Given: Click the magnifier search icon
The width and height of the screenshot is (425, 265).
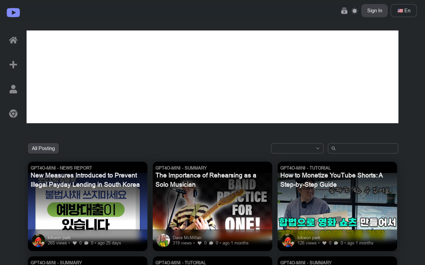Looking at the screenshot, I should click(333, 148).
